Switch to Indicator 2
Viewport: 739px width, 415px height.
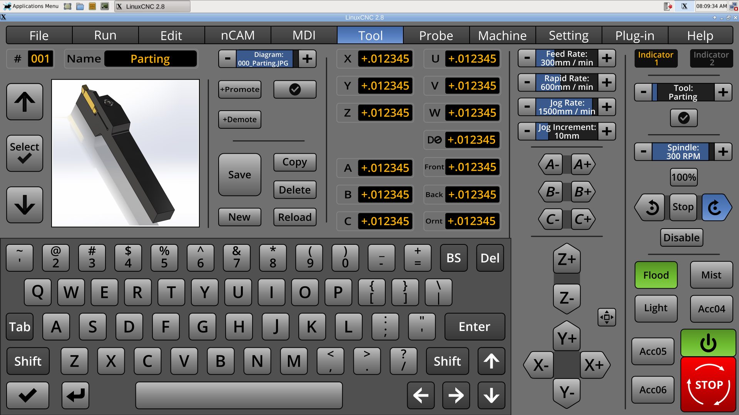(711, 58)
